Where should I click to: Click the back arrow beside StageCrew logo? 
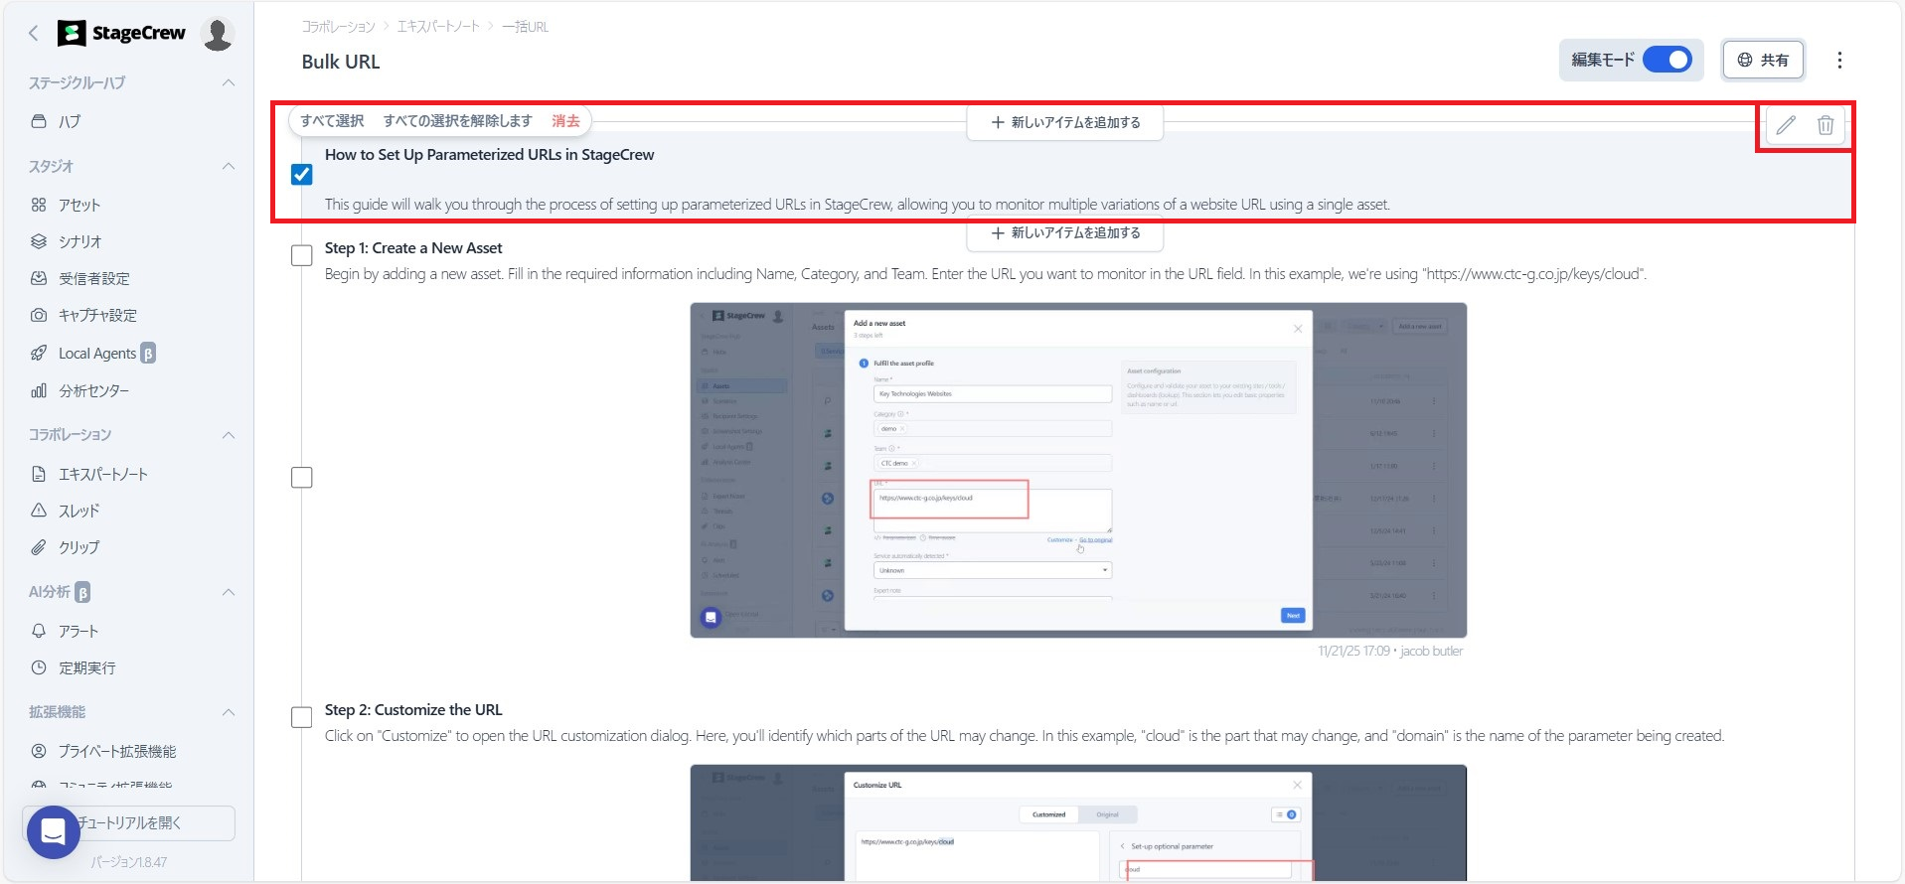click(34, 34)
